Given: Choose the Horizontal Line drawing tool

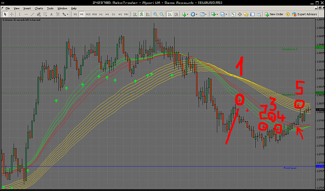Looking at the screenshot, I should [x=26, y=14].
